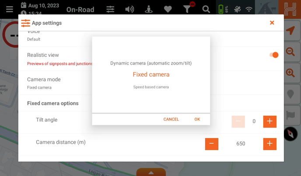Tap the speaker volume icon
The image size is (301, 176).
(129, 9)
